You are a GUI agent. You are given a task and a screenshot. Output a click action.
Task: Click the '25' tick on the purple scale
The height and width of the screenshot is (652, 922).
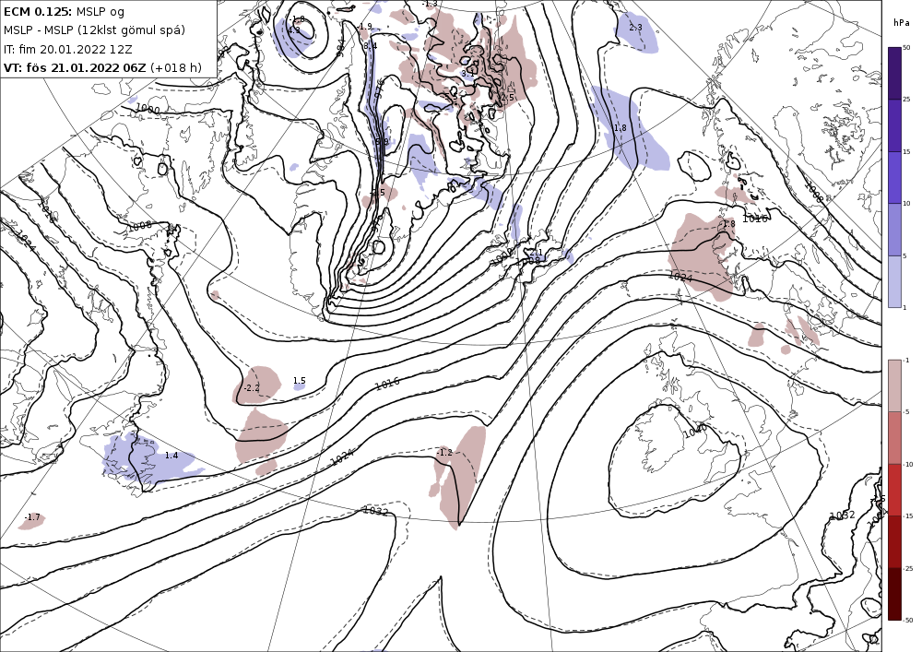pos(906,100)
